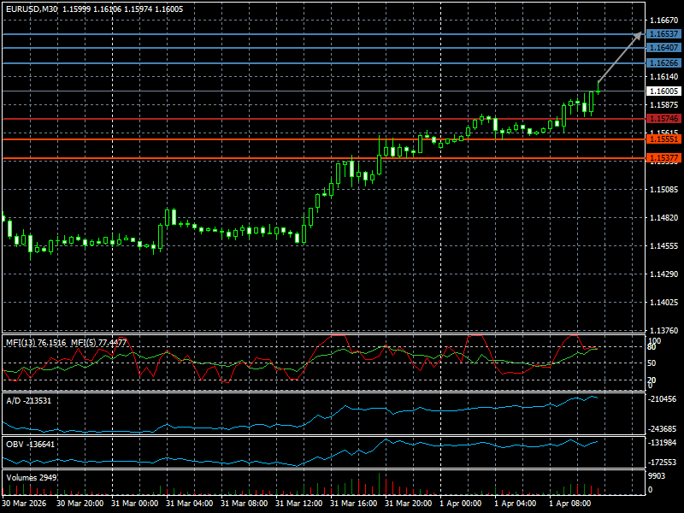Select the 31 Mar 12:00 time marker
This screenshot has width=684, height=513.
298,504
